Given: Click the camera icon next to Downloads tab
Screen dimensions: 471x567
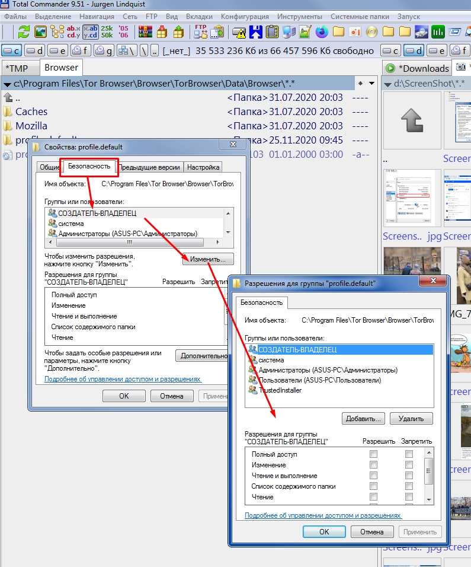Looking at the screenshot, I should (x=461, y=67).
